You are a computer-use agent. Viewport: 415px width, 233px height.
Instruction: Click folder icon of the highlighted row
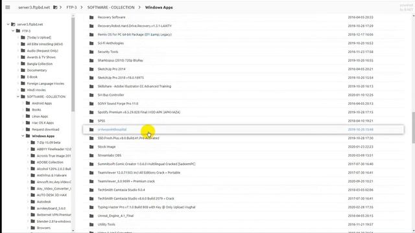click(91, 129)
